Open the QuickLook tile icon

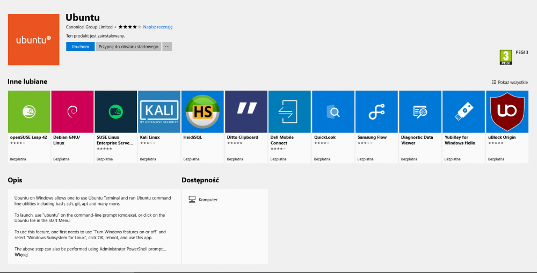333,112
